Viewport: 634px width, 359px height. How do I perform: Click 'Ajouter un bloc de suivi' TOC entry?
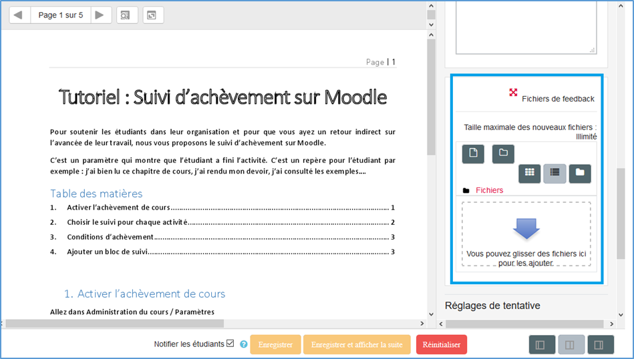pyautogui.click(x=222, y=252)
